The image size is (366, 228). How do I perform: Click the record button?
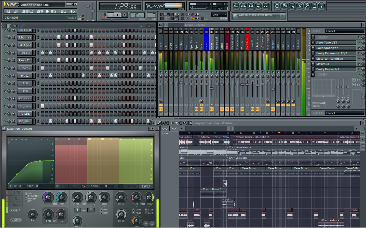click(x=124, y=15)
